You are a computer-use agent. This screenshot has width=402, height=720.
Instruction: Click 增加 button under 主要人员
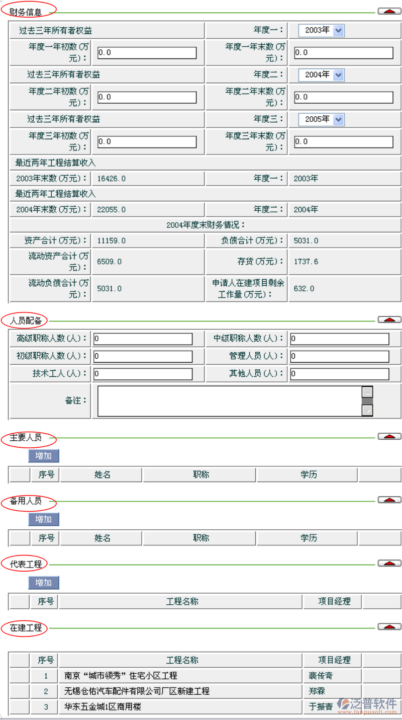(44, 456)
